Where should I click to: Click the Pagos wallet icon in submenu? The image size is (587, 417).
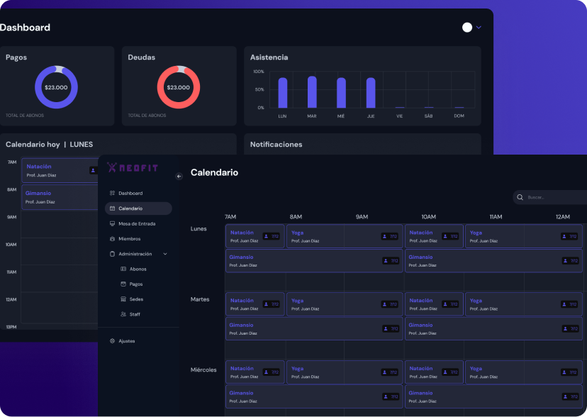[123, 284]
